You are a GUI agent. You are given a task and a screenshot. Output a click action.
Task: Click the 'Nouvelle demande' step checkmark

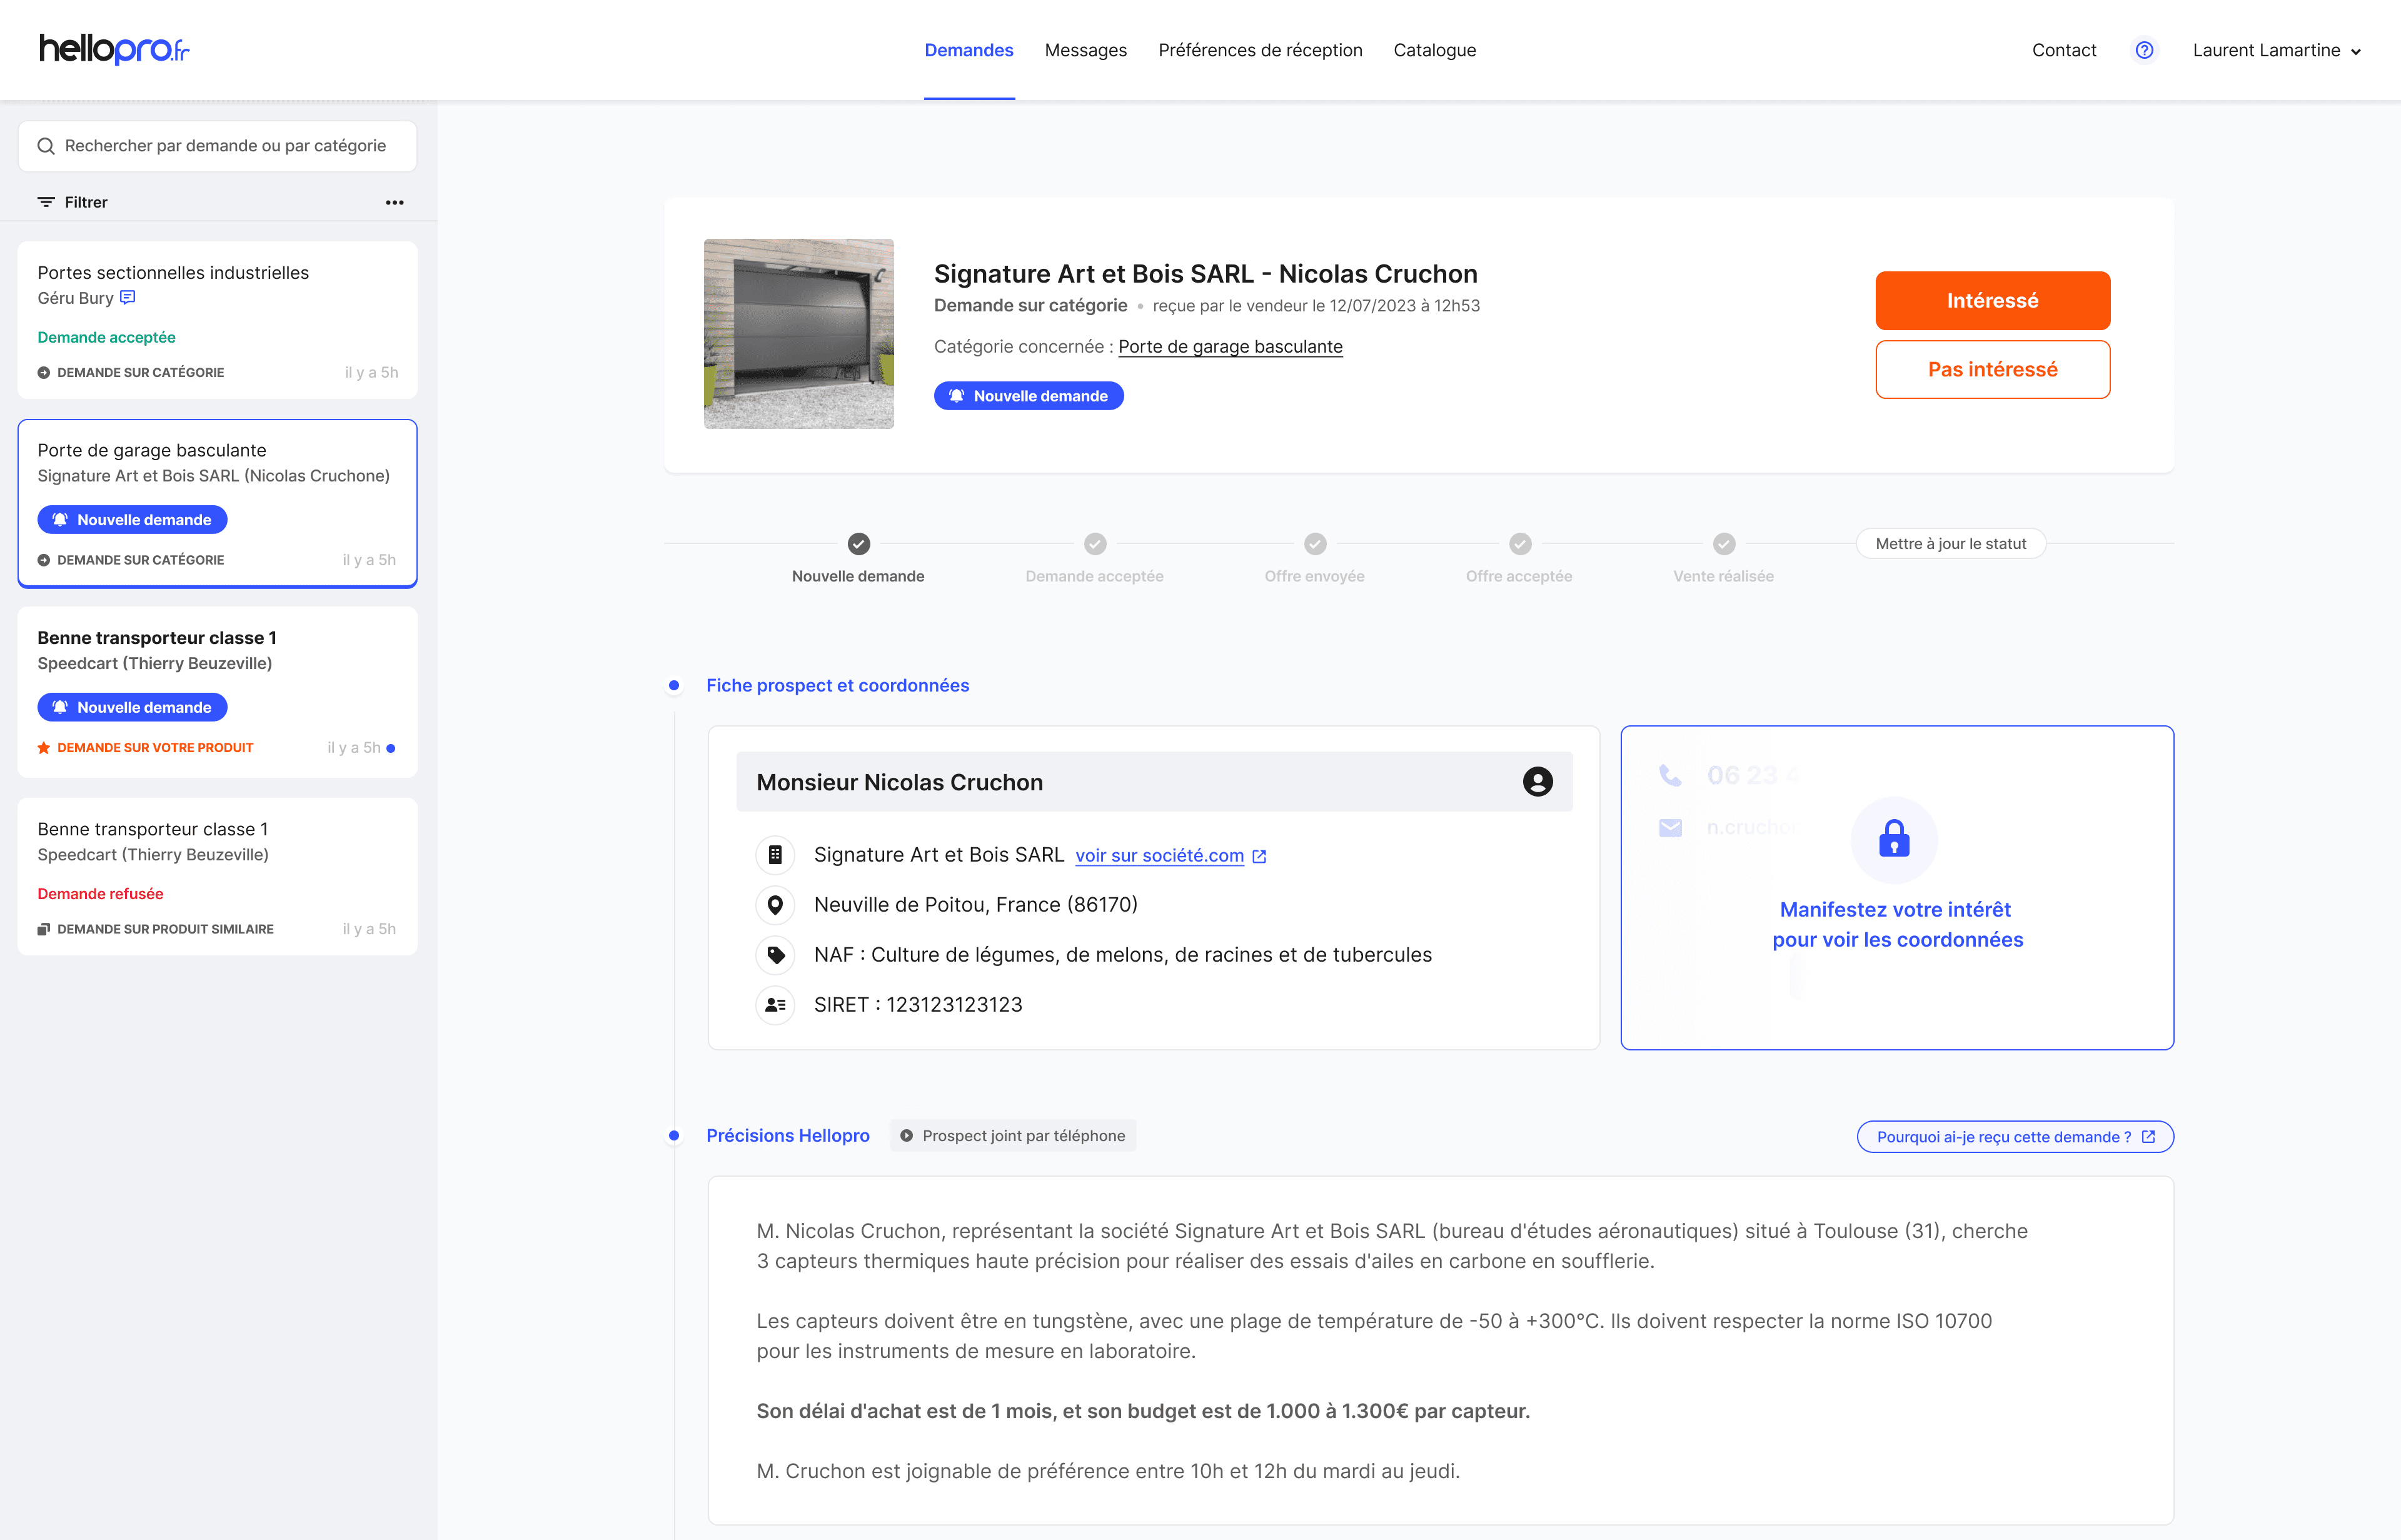tap(858, 544)
